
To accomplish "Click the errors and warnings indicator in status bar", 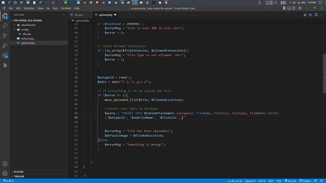I will (x=8, y=181).
